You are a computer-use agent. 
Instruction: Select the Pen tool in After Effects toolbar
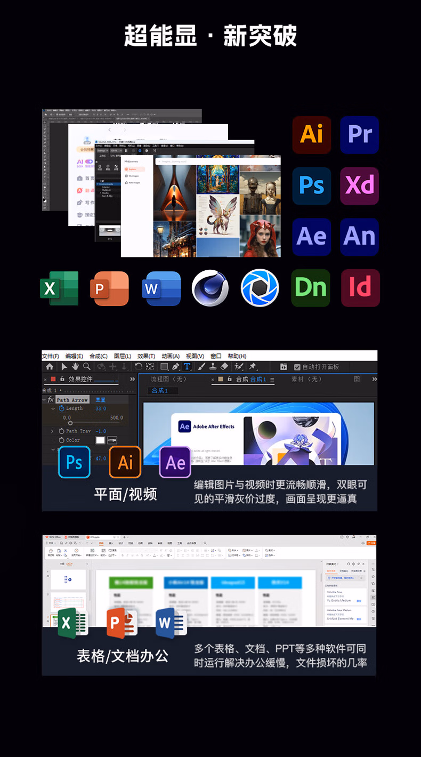click(175, 367)
